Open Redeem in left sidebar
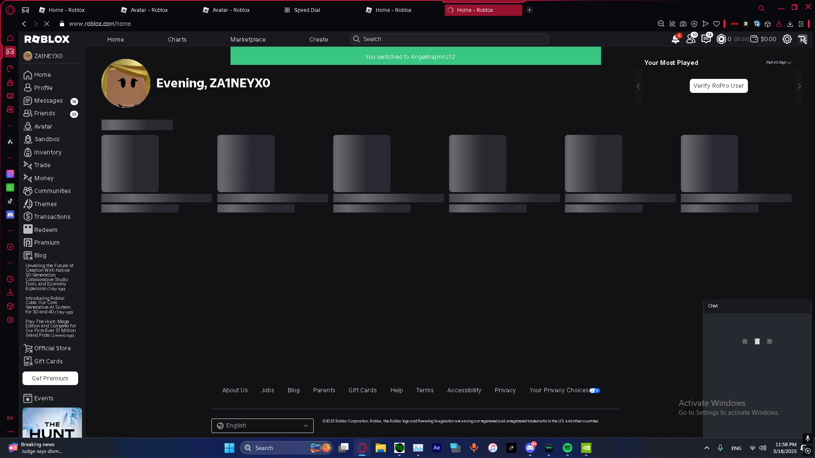815x458 pixels. click(x=45, y=230)
